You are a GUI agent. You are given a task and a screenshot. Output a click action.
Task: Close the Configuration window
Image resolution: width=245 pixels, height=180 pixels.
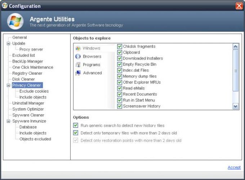tap(239, 6)
